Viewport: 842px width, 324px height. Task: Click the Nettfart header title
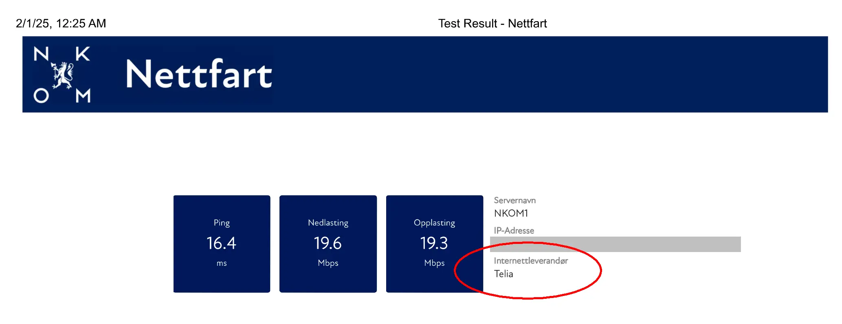[199, 74]
